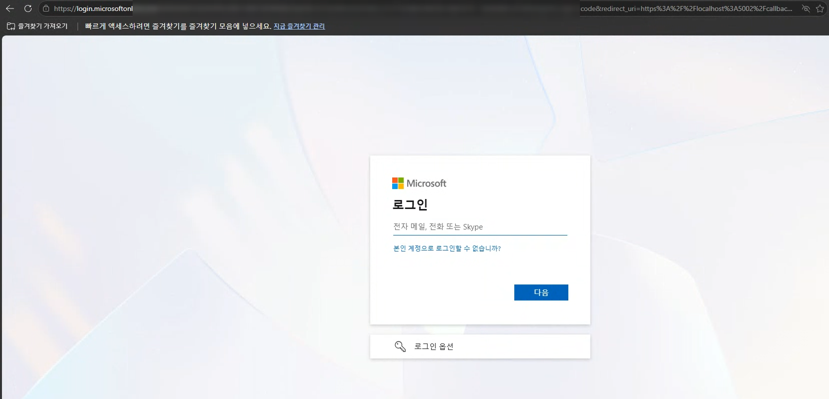829x399 pixels.
Task: Click the 다음 button
Action: tap(541, 292)
